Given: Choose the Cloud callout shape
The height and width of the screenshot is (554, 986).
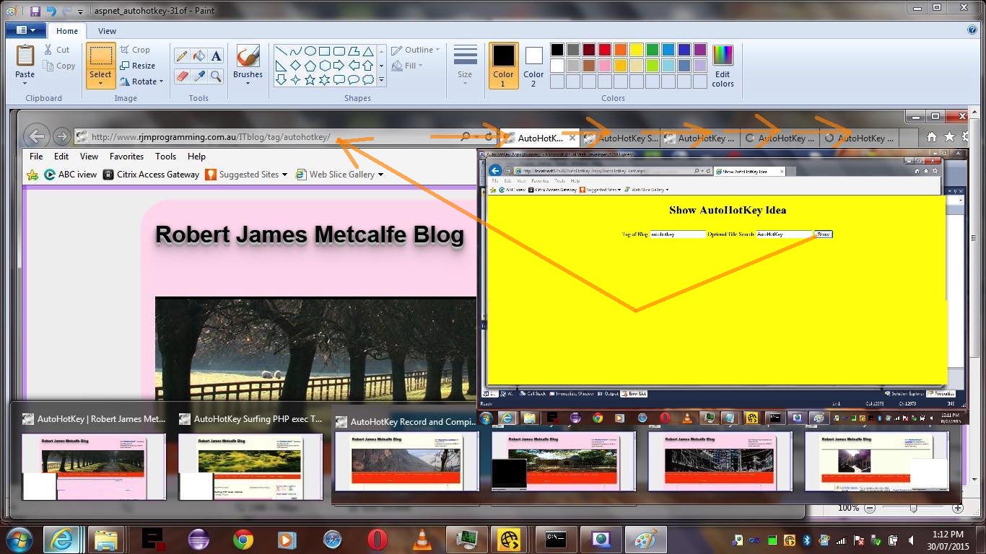Looking at the screenshot, I should [x=368, y=80].
